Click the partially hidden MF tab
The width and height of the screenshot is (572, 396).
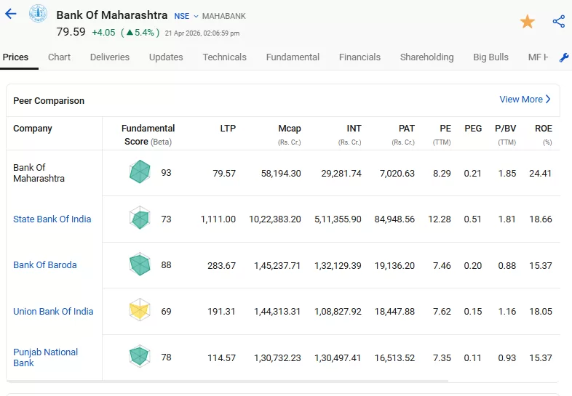(x=538, y=57)
